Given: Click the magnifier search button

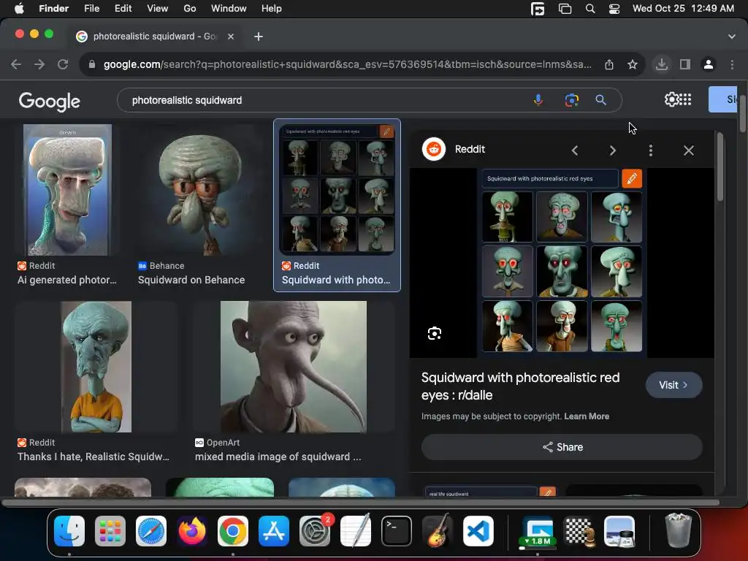Looking at the screenshot, I should (600, 100).
